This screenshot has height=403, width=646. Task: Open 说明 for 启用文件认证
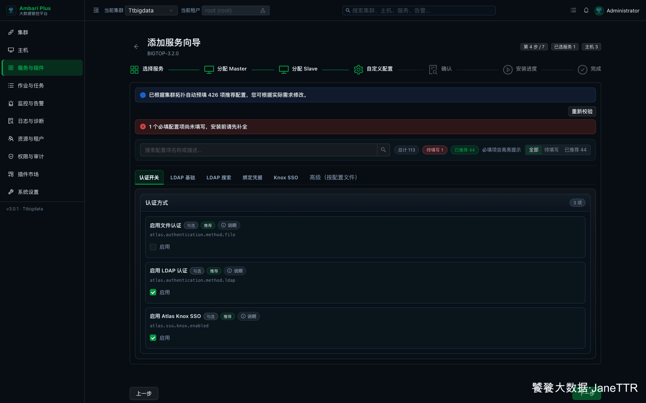pos(229,226)
